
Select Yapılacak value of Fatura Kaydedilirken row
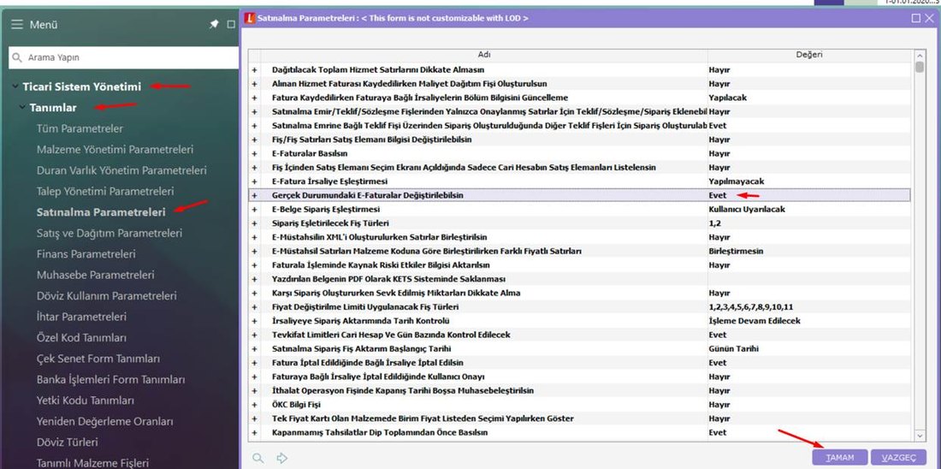(727, 98)
